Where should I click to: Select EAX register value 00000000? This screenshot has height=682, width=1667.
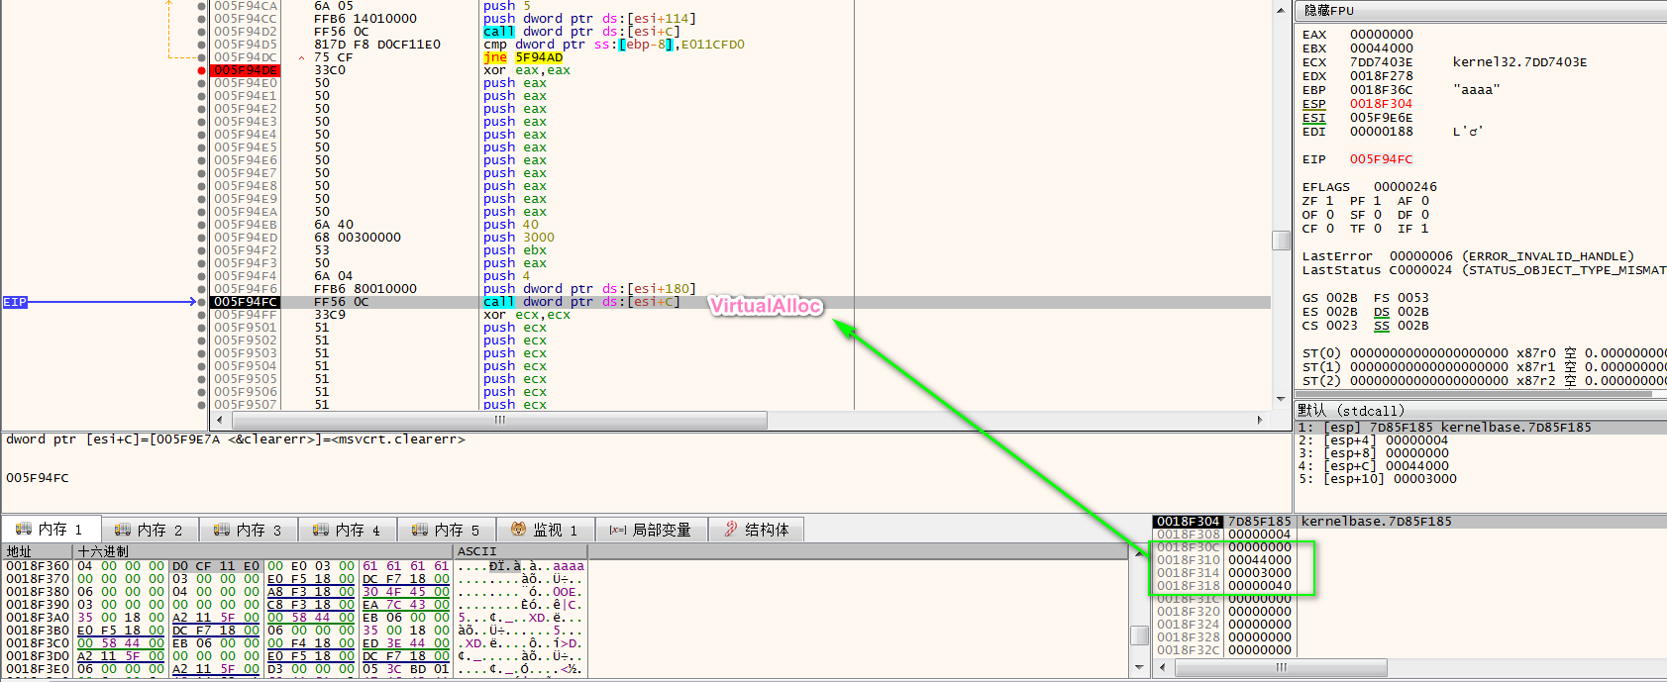pyautogui.click(x=1381, y=35)
